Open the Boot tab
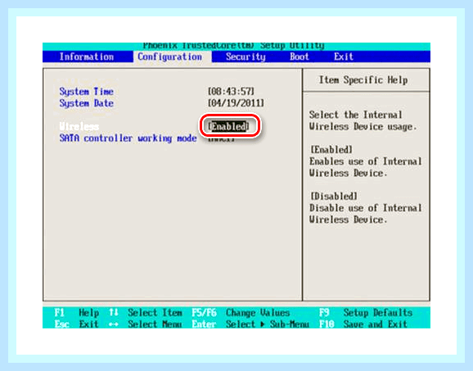This screenshot has height=371, width=473. coord(300,57)
